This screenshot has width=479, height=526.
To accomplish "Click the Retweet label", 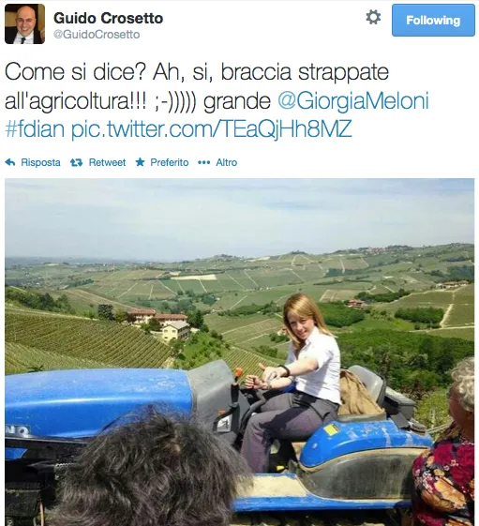I will 107,163.
